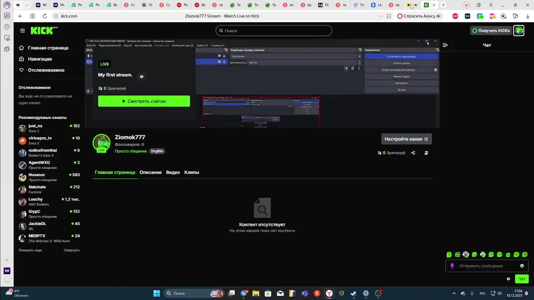Screen dimensions: 534x300
Task: Switch to the Описание tab
Action: pyautogui.click(x=151, y=172)
